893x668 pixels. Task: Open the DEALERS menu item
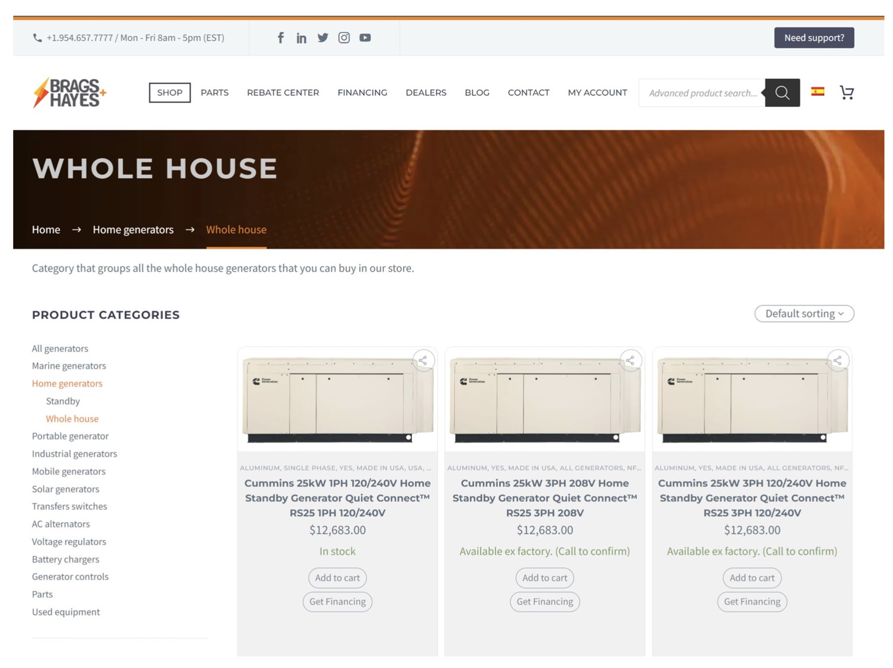pyautogui.click(x=426, y=93)
